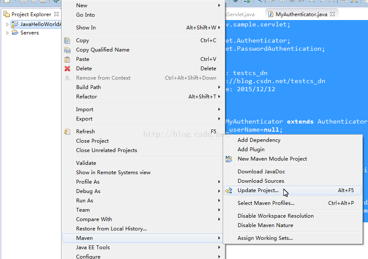Click the 2015/12/12 date in comment
368x259 pixels.
coord(256,89)
